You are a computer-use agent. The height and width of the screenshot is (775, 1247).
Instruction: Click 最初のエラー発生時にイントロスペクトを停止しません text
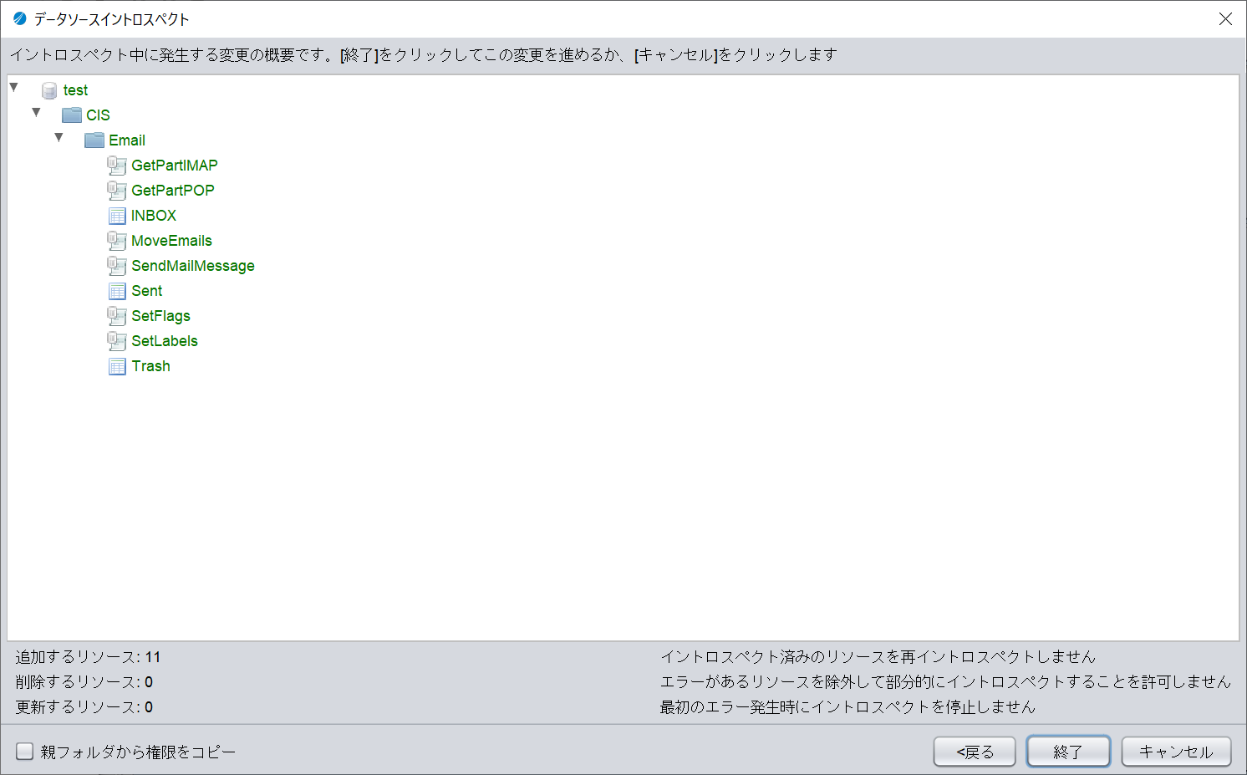click(847, 707)
